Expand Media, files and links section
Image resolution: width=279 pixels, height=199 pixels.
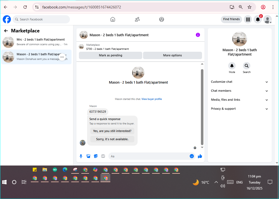coord(239,100)
